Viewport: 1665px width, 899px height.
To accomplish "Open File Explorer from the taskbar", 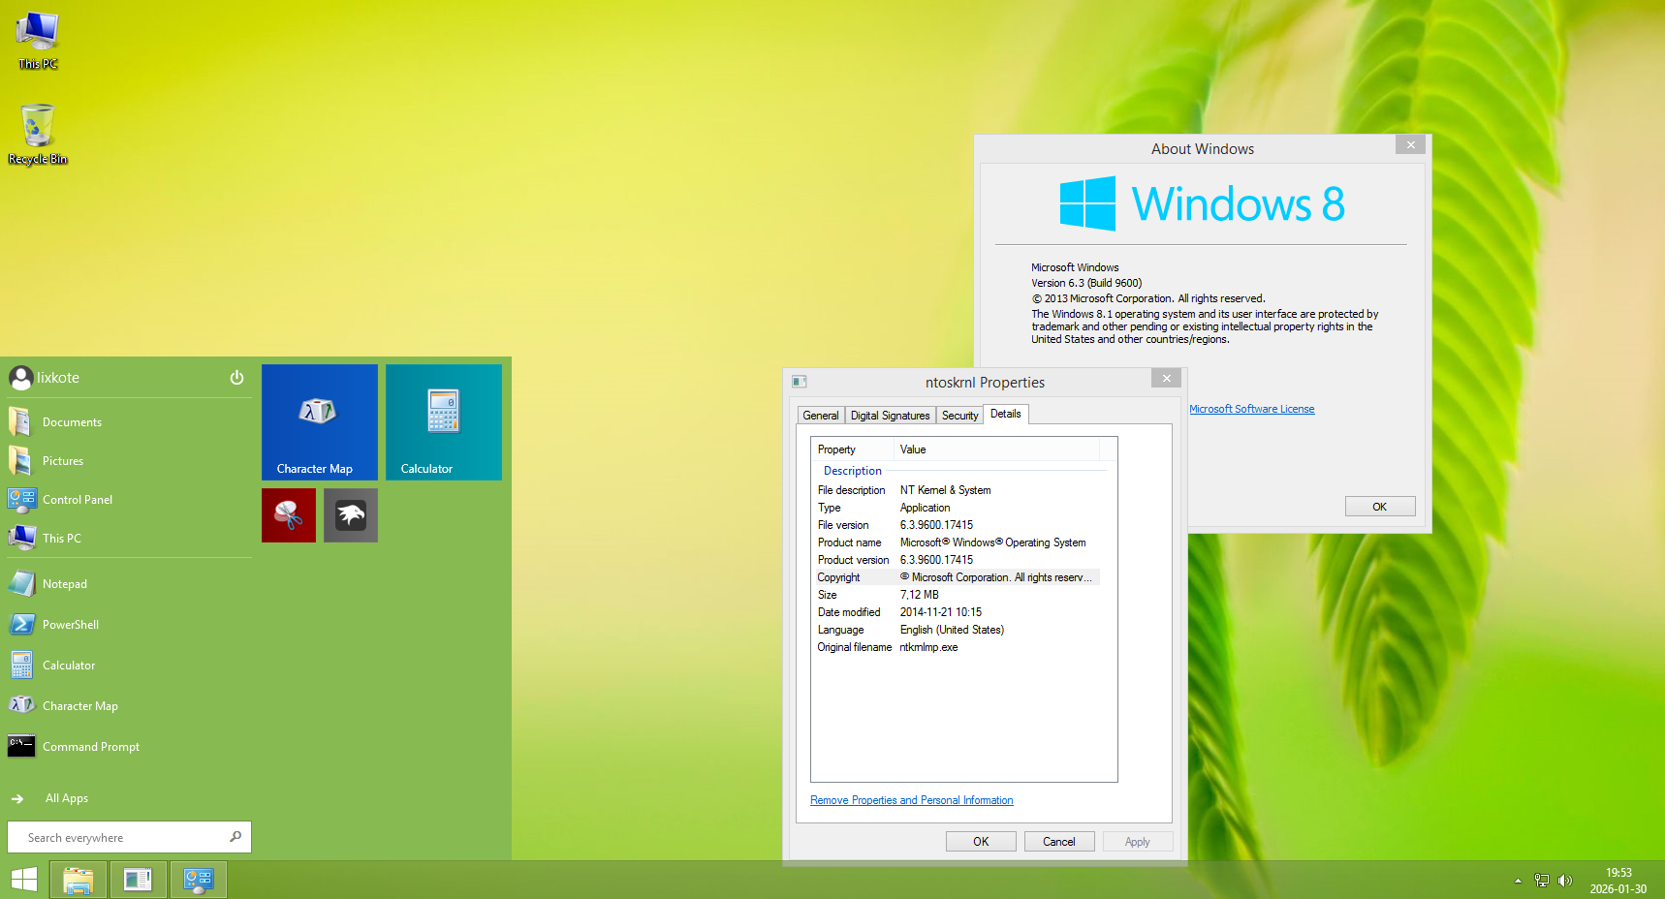I will click(x=78, y=880).
